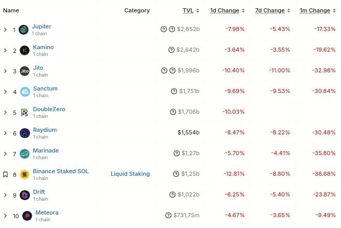Toggle bookmark for Binance Staked SOL
The width and height of the screenshot is (341, 228).
[x=5, y=174]
